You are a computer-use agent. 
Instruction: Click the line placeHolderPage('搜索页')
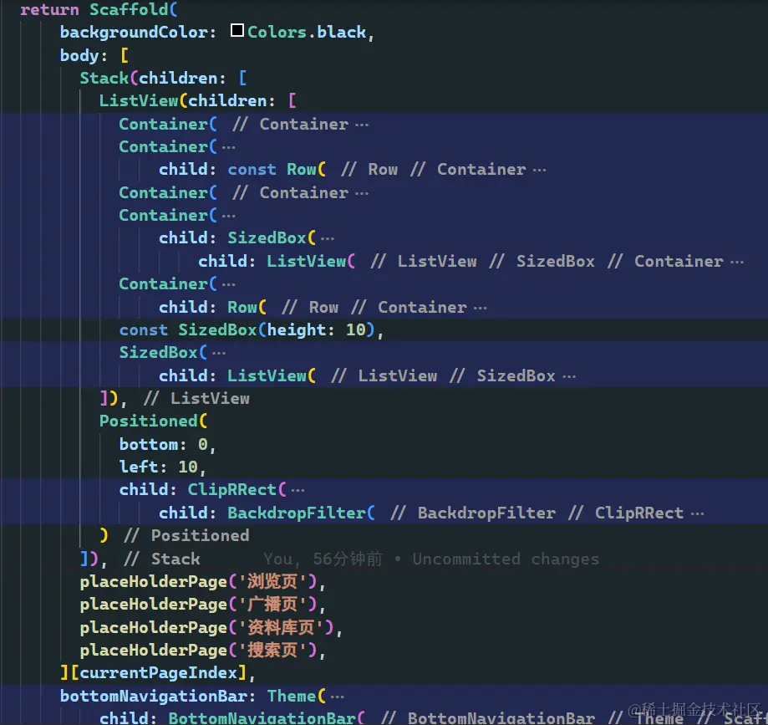pos(202,651)
